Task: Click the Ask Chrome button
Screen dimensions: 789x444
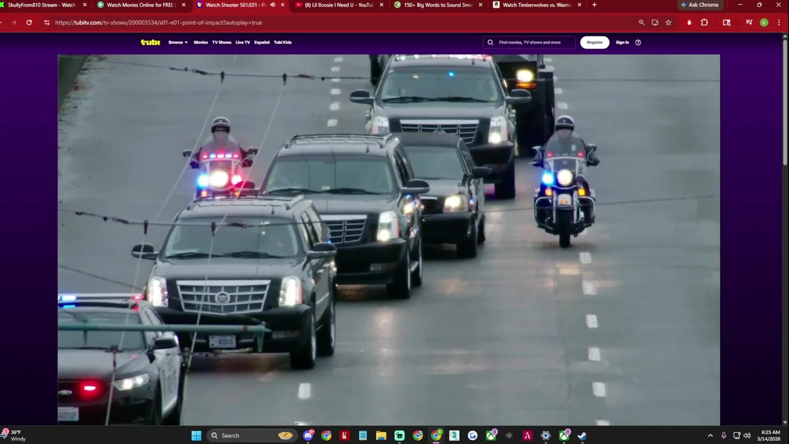Action: click(x=700, y=5)
